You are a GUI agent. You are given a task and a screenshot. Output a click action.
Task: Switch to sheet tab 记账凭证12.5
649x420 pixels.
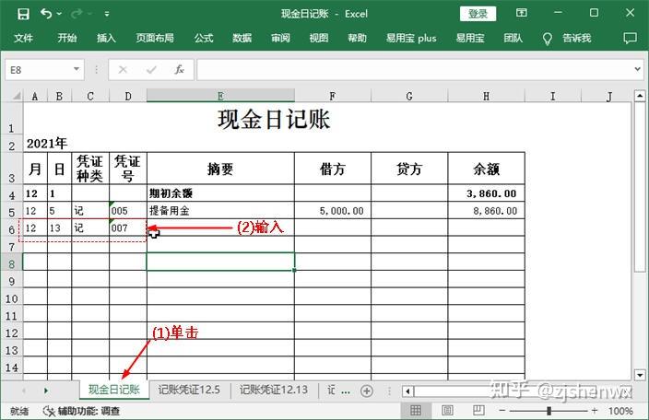coord(189,391)
